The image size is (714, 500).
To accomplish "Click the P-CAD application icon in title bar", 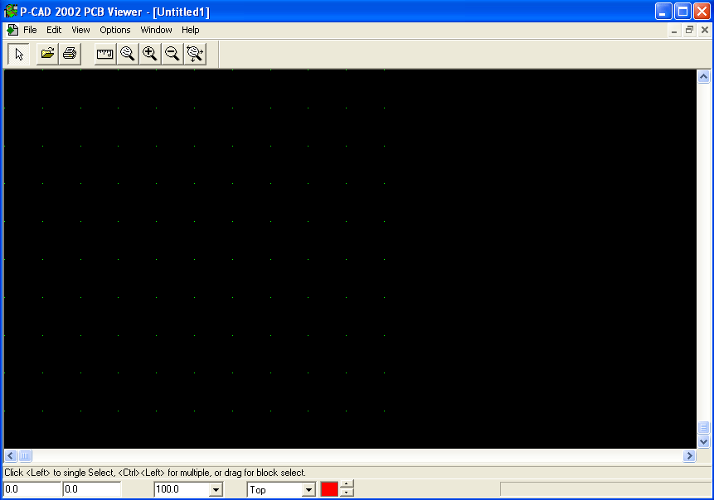I will (11, 12).
